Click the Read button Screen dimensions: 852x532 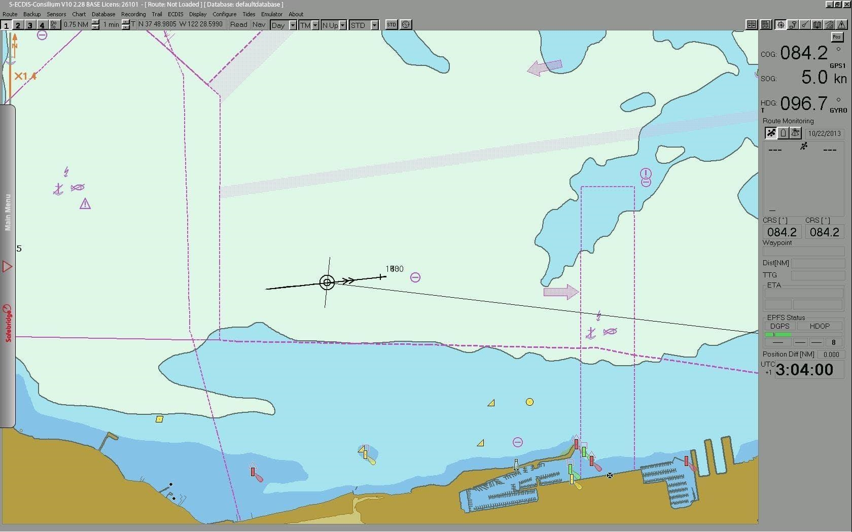238,24
